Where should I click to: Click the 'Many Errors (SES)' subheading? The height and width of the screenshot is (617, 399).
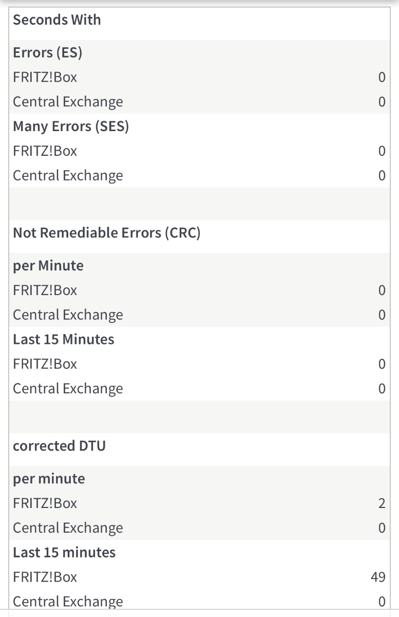tap(71, 126)
